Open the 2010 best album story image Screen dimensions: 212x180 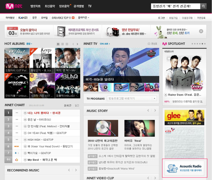pos(103,128)
